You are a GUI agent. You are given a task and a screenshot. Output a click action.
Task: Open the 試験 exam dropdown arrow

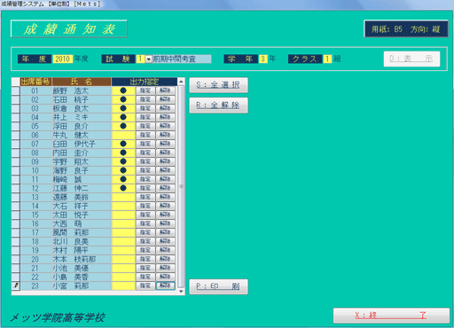(148, 59)
